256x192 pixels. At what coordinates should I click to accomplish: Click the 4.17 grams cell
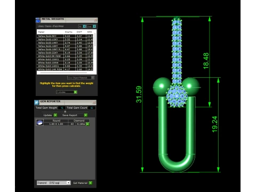69,69
